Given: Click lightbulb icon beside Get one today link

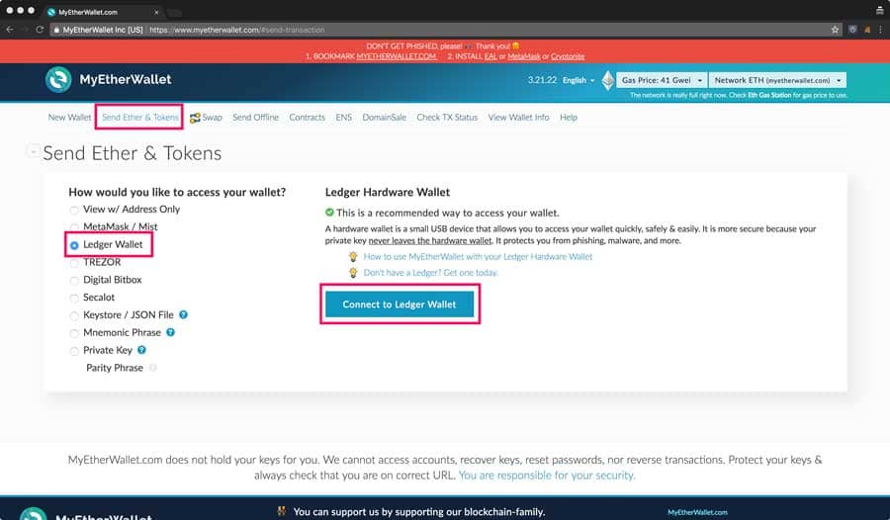Looking at the screenshot, I should [353, 273].
